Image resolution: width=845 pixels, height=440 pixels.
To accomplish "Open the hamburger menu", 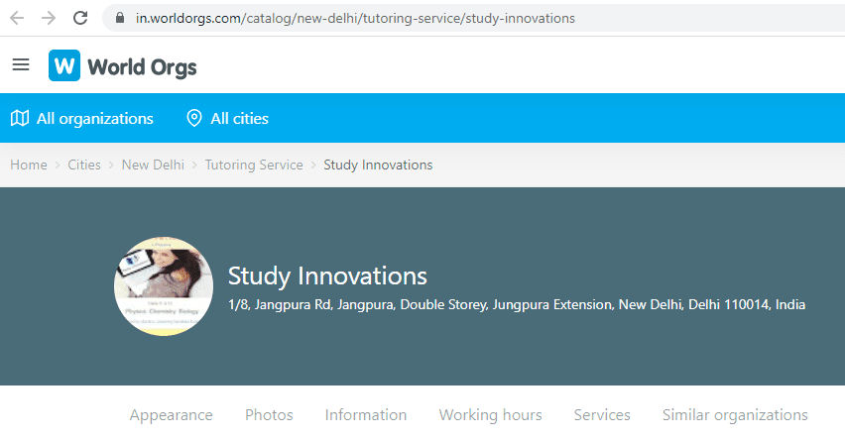I will [x=21, y=65].
